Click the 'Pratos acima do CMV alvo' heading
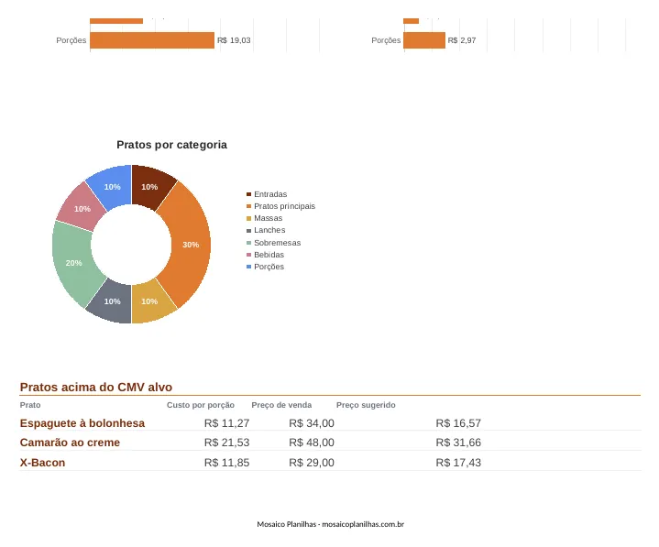This screenshot has width=659, height=547. point(96,387)
